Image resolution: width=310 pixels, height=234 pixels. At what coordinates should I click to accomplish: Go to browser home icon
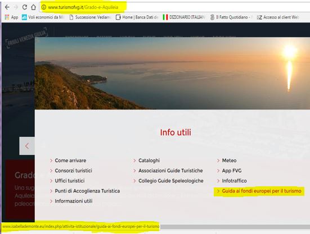coord(33,7)
